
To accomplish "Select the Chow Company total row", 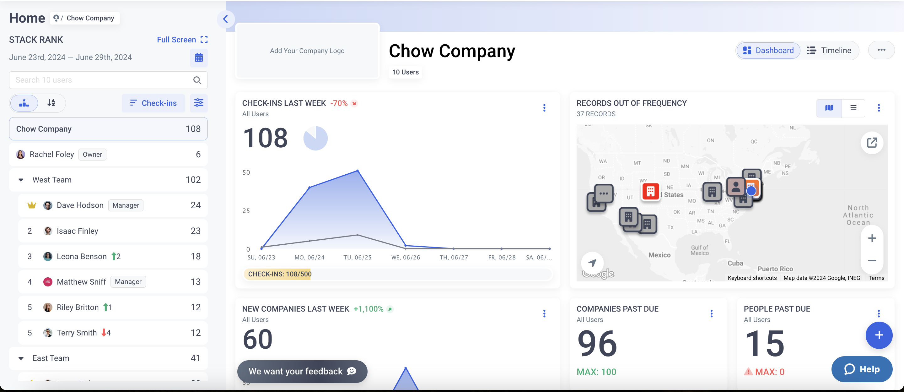I will pos(108,129).
